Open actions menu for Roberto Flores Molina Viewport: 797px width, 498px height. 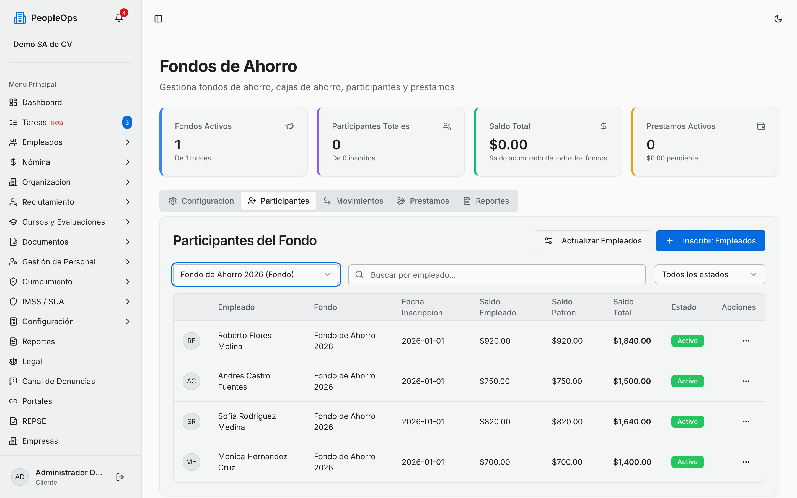(746, 341)
